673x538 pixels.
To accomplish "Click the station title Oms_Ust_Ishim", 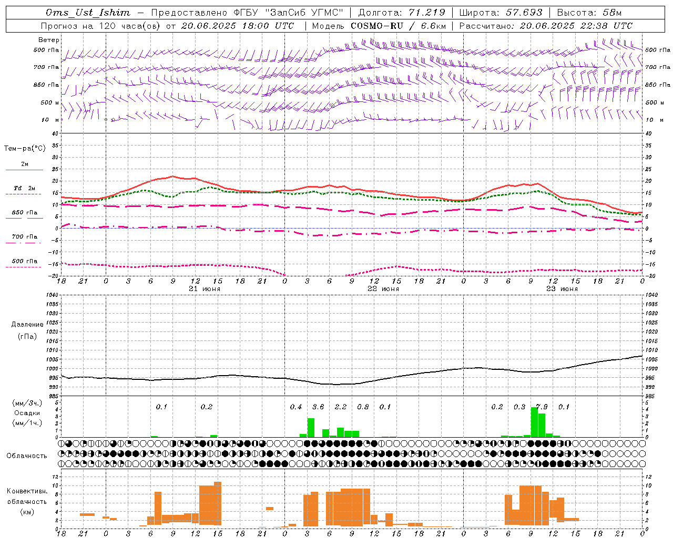I will [88, 13].
